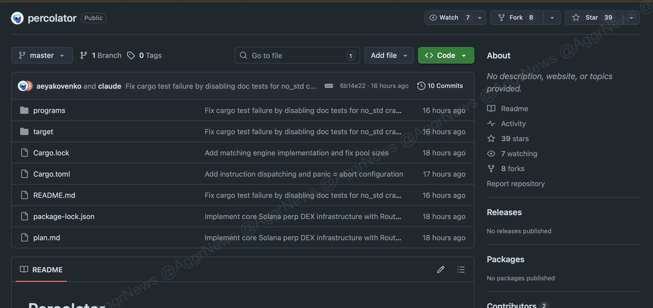This screenshot has width=653, height=308.
Task: Click the 0 Tags tag icon
Action: 131,55
